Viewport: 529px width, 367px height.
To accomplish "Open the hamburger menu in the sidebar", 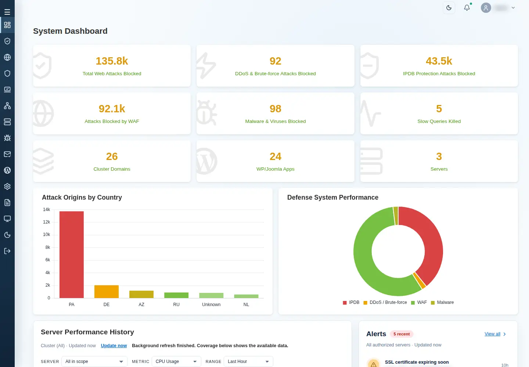I will coord(7,12).
